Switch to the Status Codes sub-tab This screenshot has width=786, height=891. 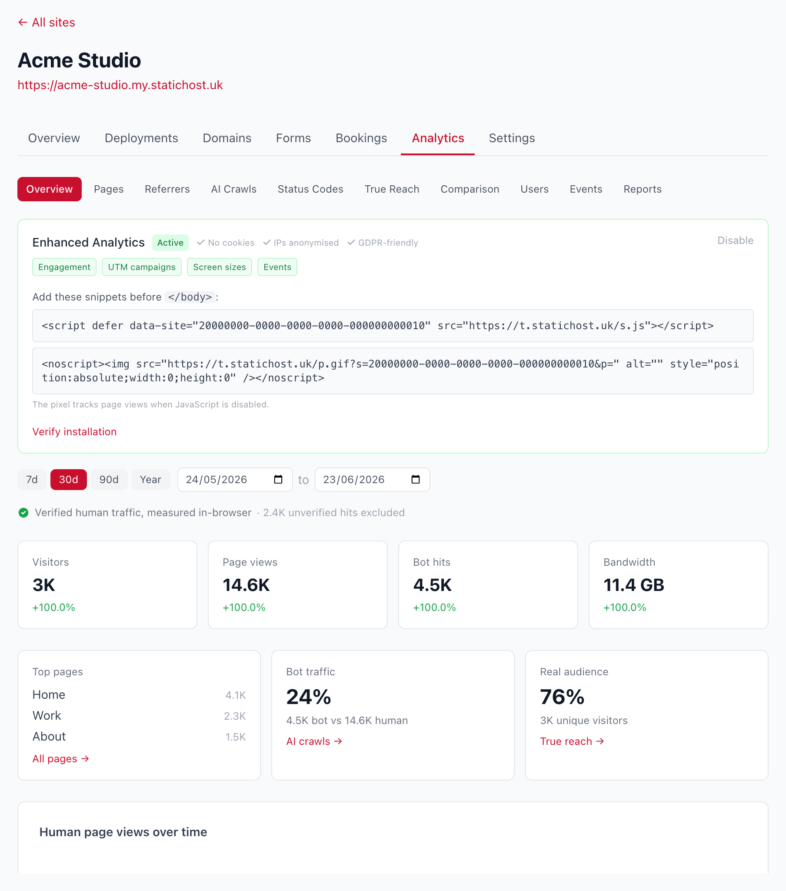pyautogui.click(x=310, y=189)
